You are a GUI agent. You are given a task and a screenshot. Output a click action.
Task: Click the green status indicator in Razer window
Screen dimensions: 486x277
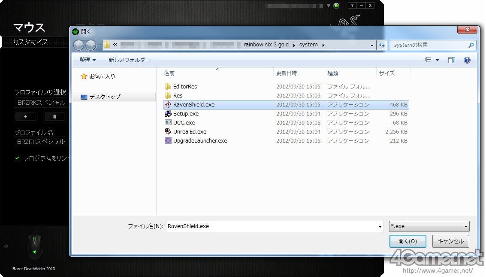[336, 6]
